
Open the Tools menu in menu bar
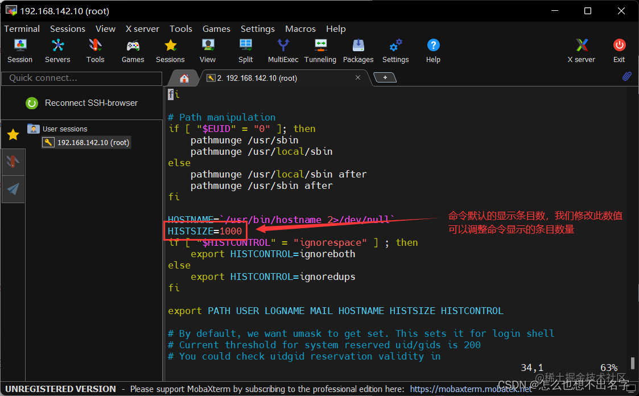pos(181,29)
